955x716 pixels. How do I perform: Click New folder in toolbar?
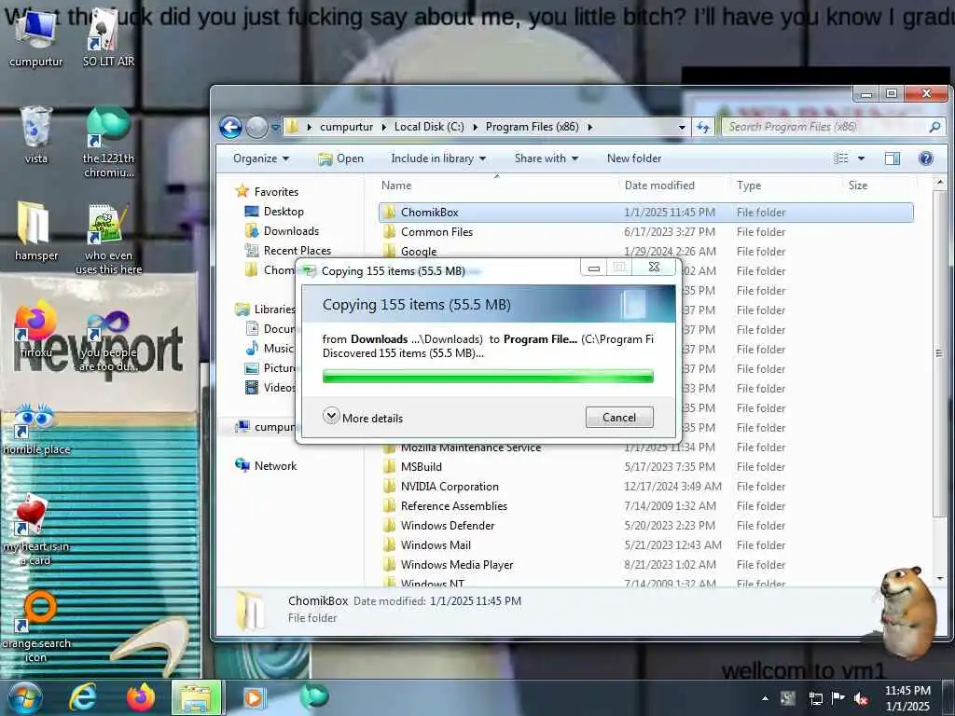(634, 158)
